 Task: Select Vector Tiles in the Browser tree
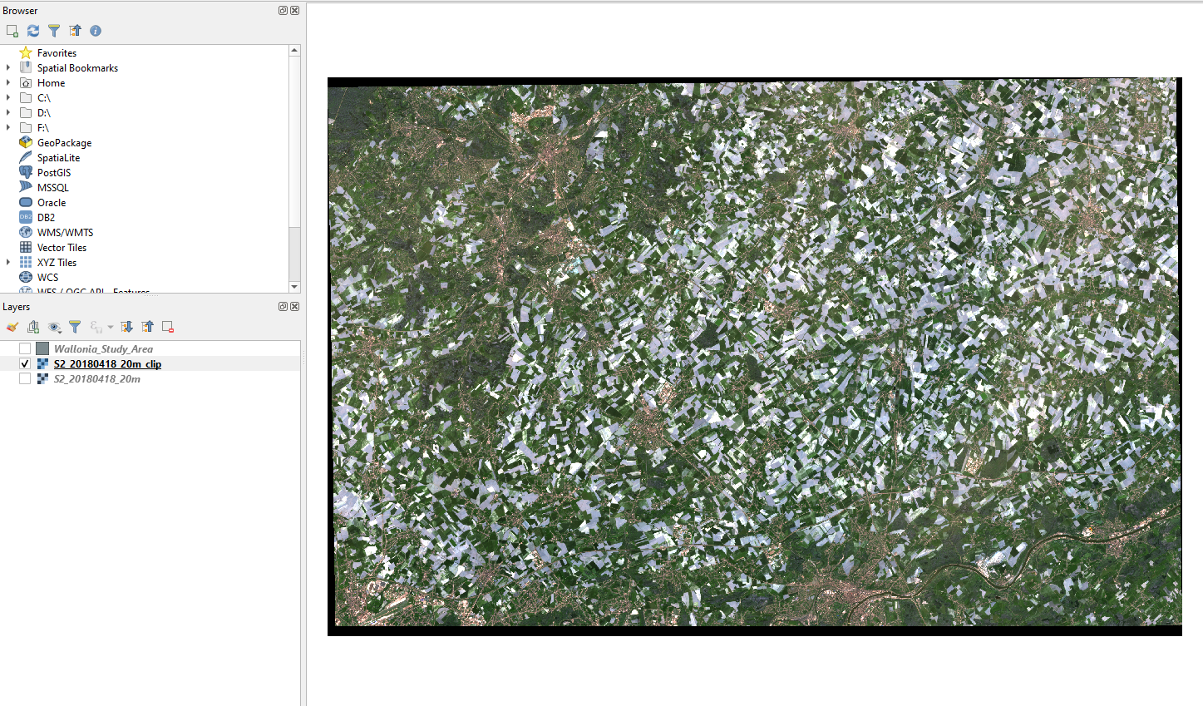pyautogui.click(x=62, y=248)
